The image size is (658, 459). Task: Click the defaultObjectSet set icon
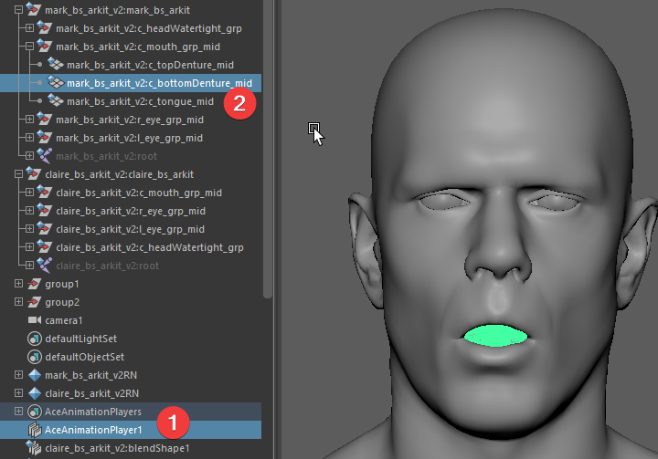(35, 357)
